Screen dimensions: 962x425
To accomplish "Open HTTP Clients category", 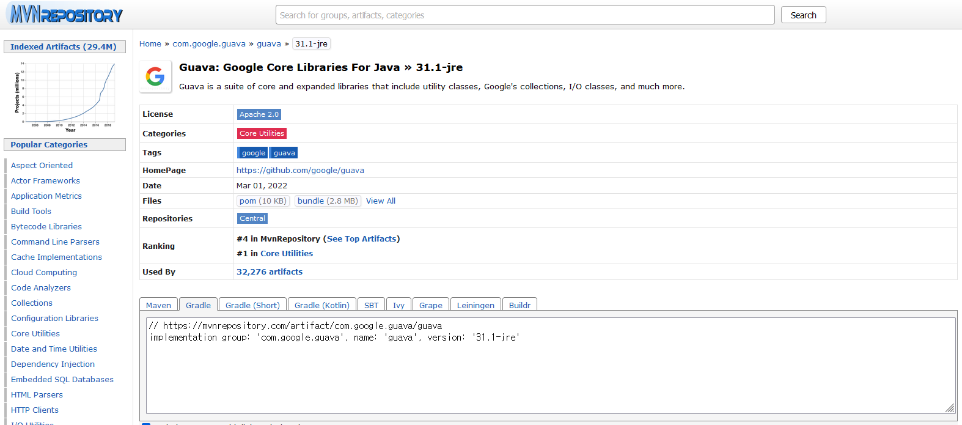I will pos(35,410).
